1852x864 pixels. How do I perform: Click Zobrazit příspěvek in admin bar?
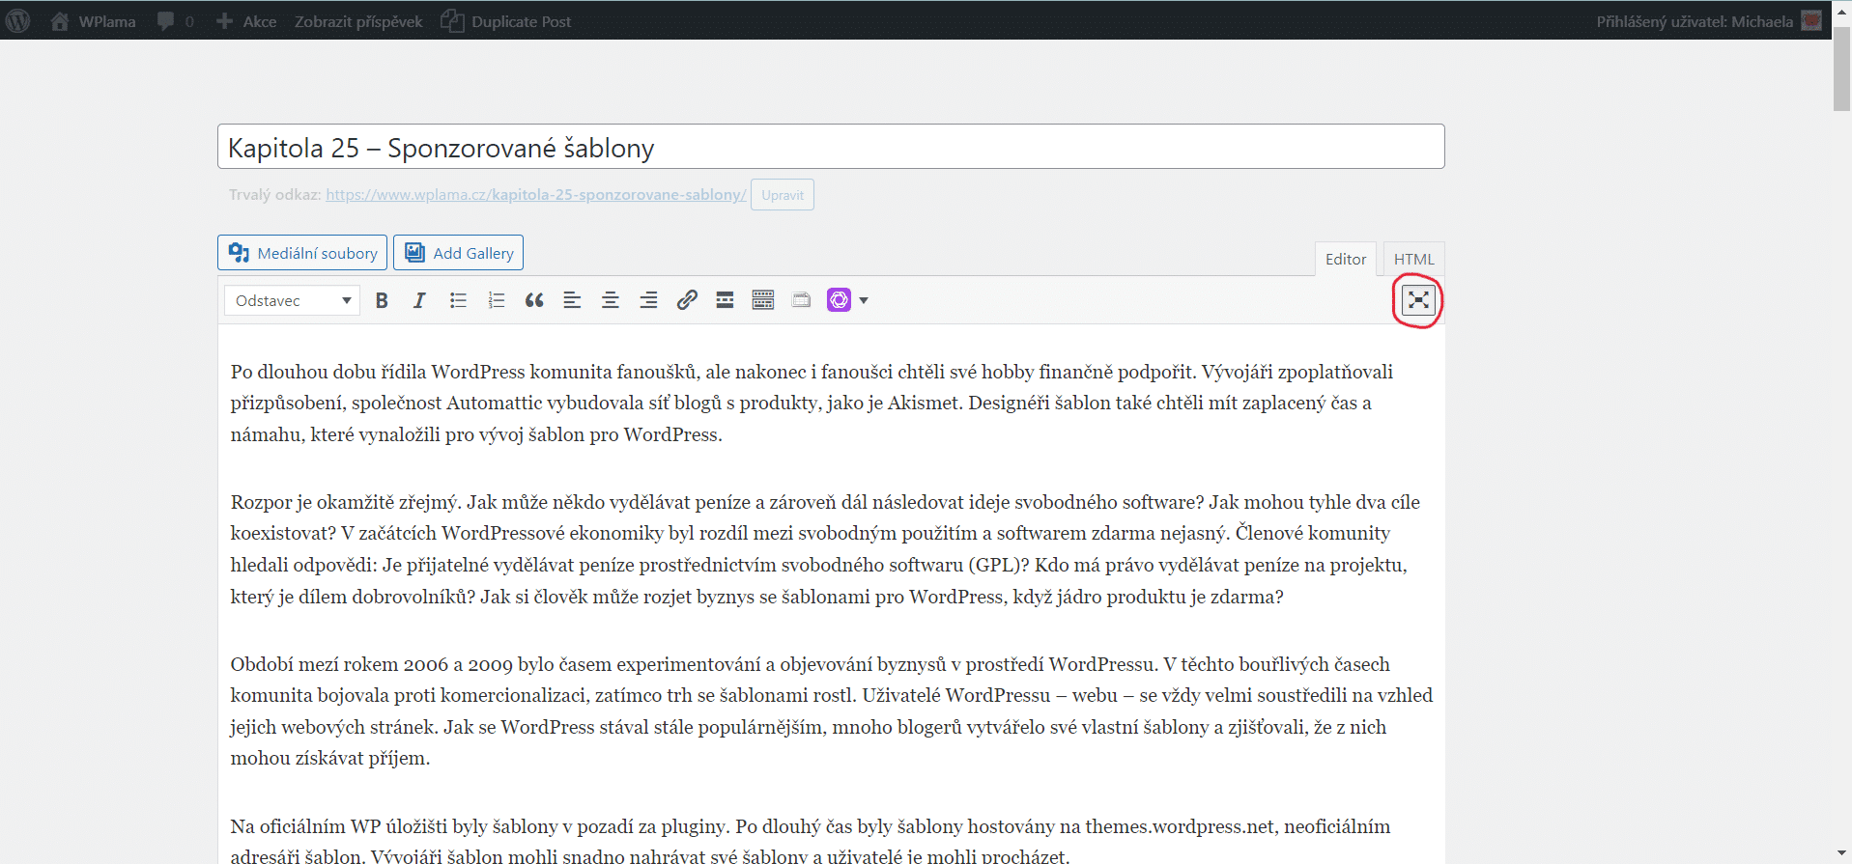358,21
